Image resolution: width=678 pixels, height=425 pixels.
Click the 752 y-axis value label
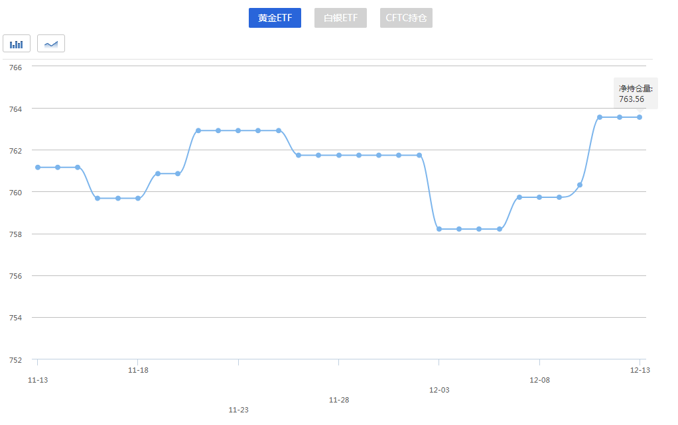(x=16, y=360)
